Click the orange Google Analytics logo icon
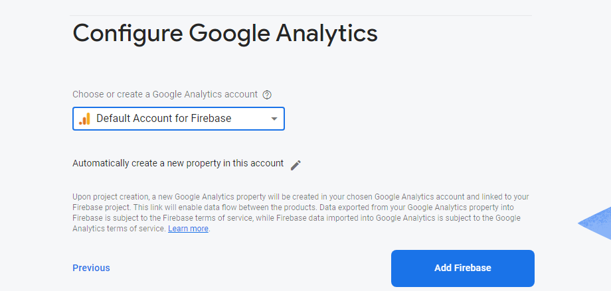Screen dimensions: 611x291 tap(84, 119)
